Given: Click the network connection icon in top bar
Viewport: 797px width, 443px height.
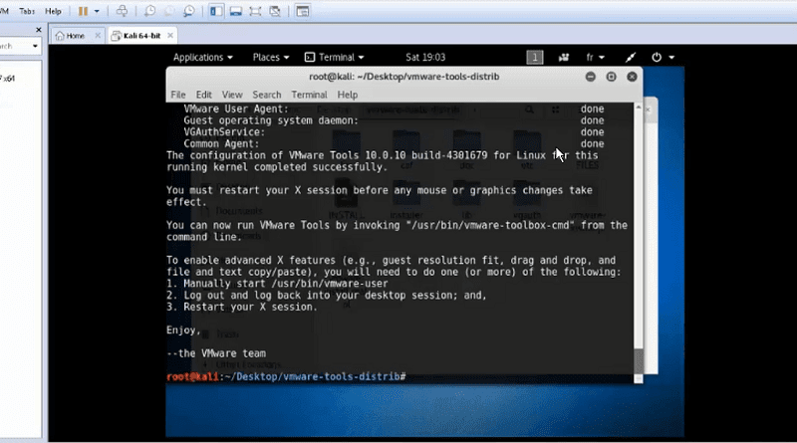Looking at the screenshot, I should point(631,58).
